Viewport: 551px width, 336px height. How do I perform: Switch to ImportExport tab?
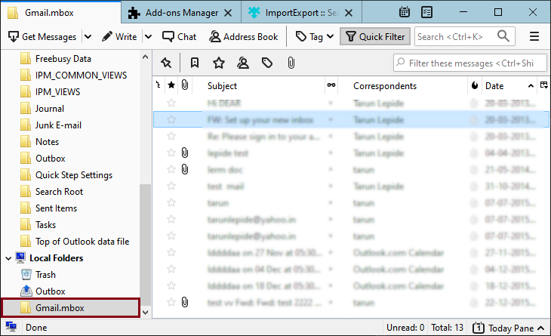tap(301, 13)
